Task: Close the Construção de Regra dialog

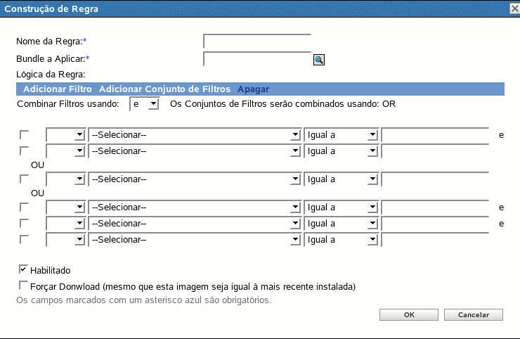Action: tap(514, 8)
